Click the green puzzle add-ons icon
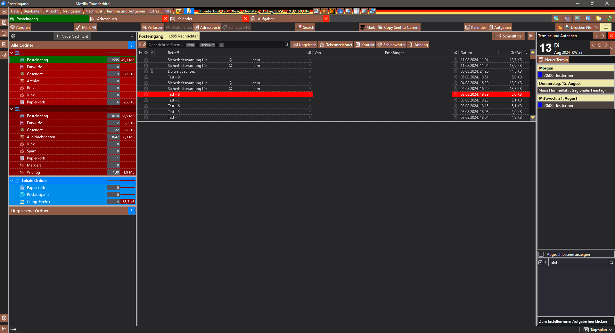The image size is (615, 333). tap(556, 19)
